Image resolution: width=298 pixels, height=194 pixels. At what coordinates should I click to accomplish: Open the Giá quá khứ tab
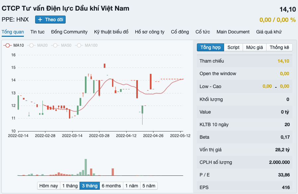269,32
